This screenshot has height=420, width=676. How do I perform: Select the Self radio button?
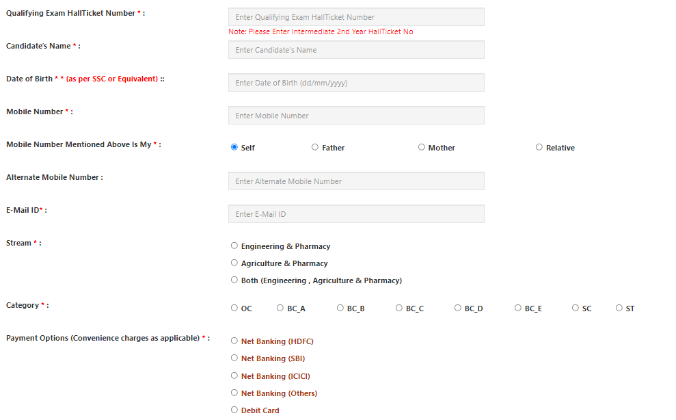tap(234, 147)
